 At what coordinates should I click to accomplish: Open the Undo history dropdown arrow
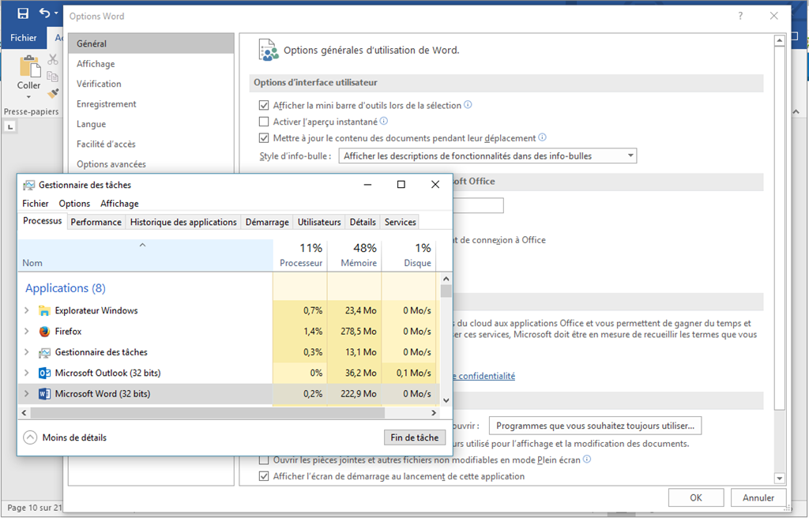click(56, 13)
